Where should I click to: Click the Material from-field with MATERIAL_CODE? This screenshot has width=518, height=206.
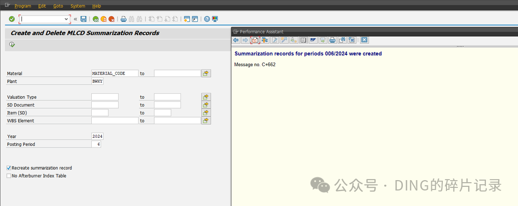(x=115, y=73)
